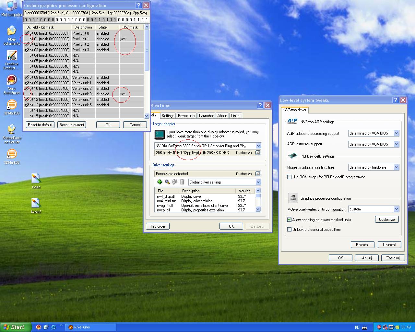Open the Kasia desktop file
The height and width of the screenshot is (332, 415).
tap(36, 181)
